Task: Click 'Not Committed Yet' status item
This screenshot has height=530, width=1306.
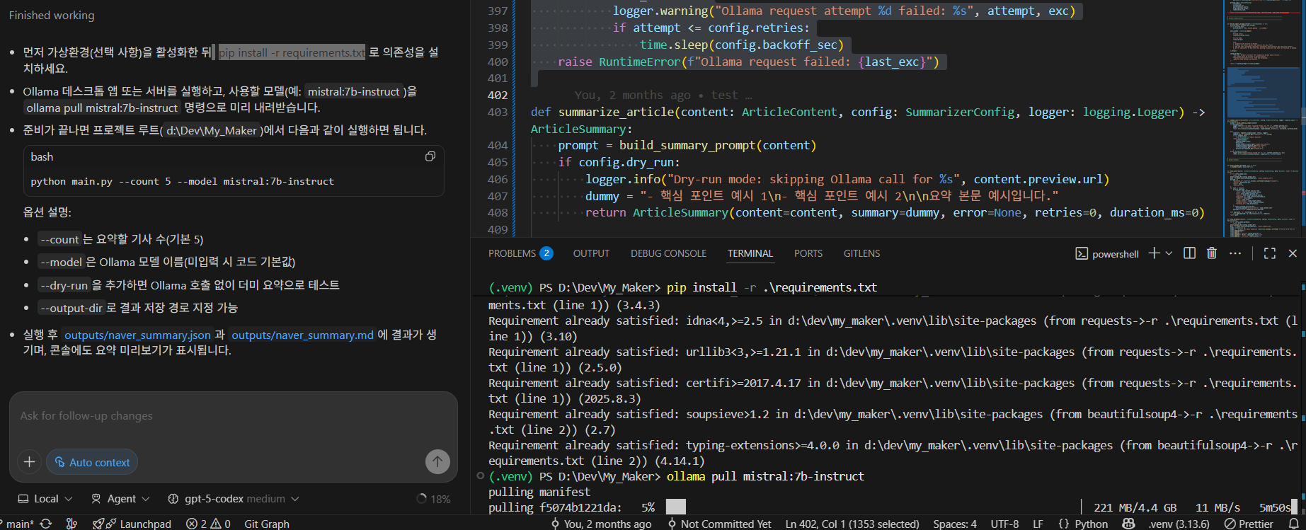Action: 719,524
